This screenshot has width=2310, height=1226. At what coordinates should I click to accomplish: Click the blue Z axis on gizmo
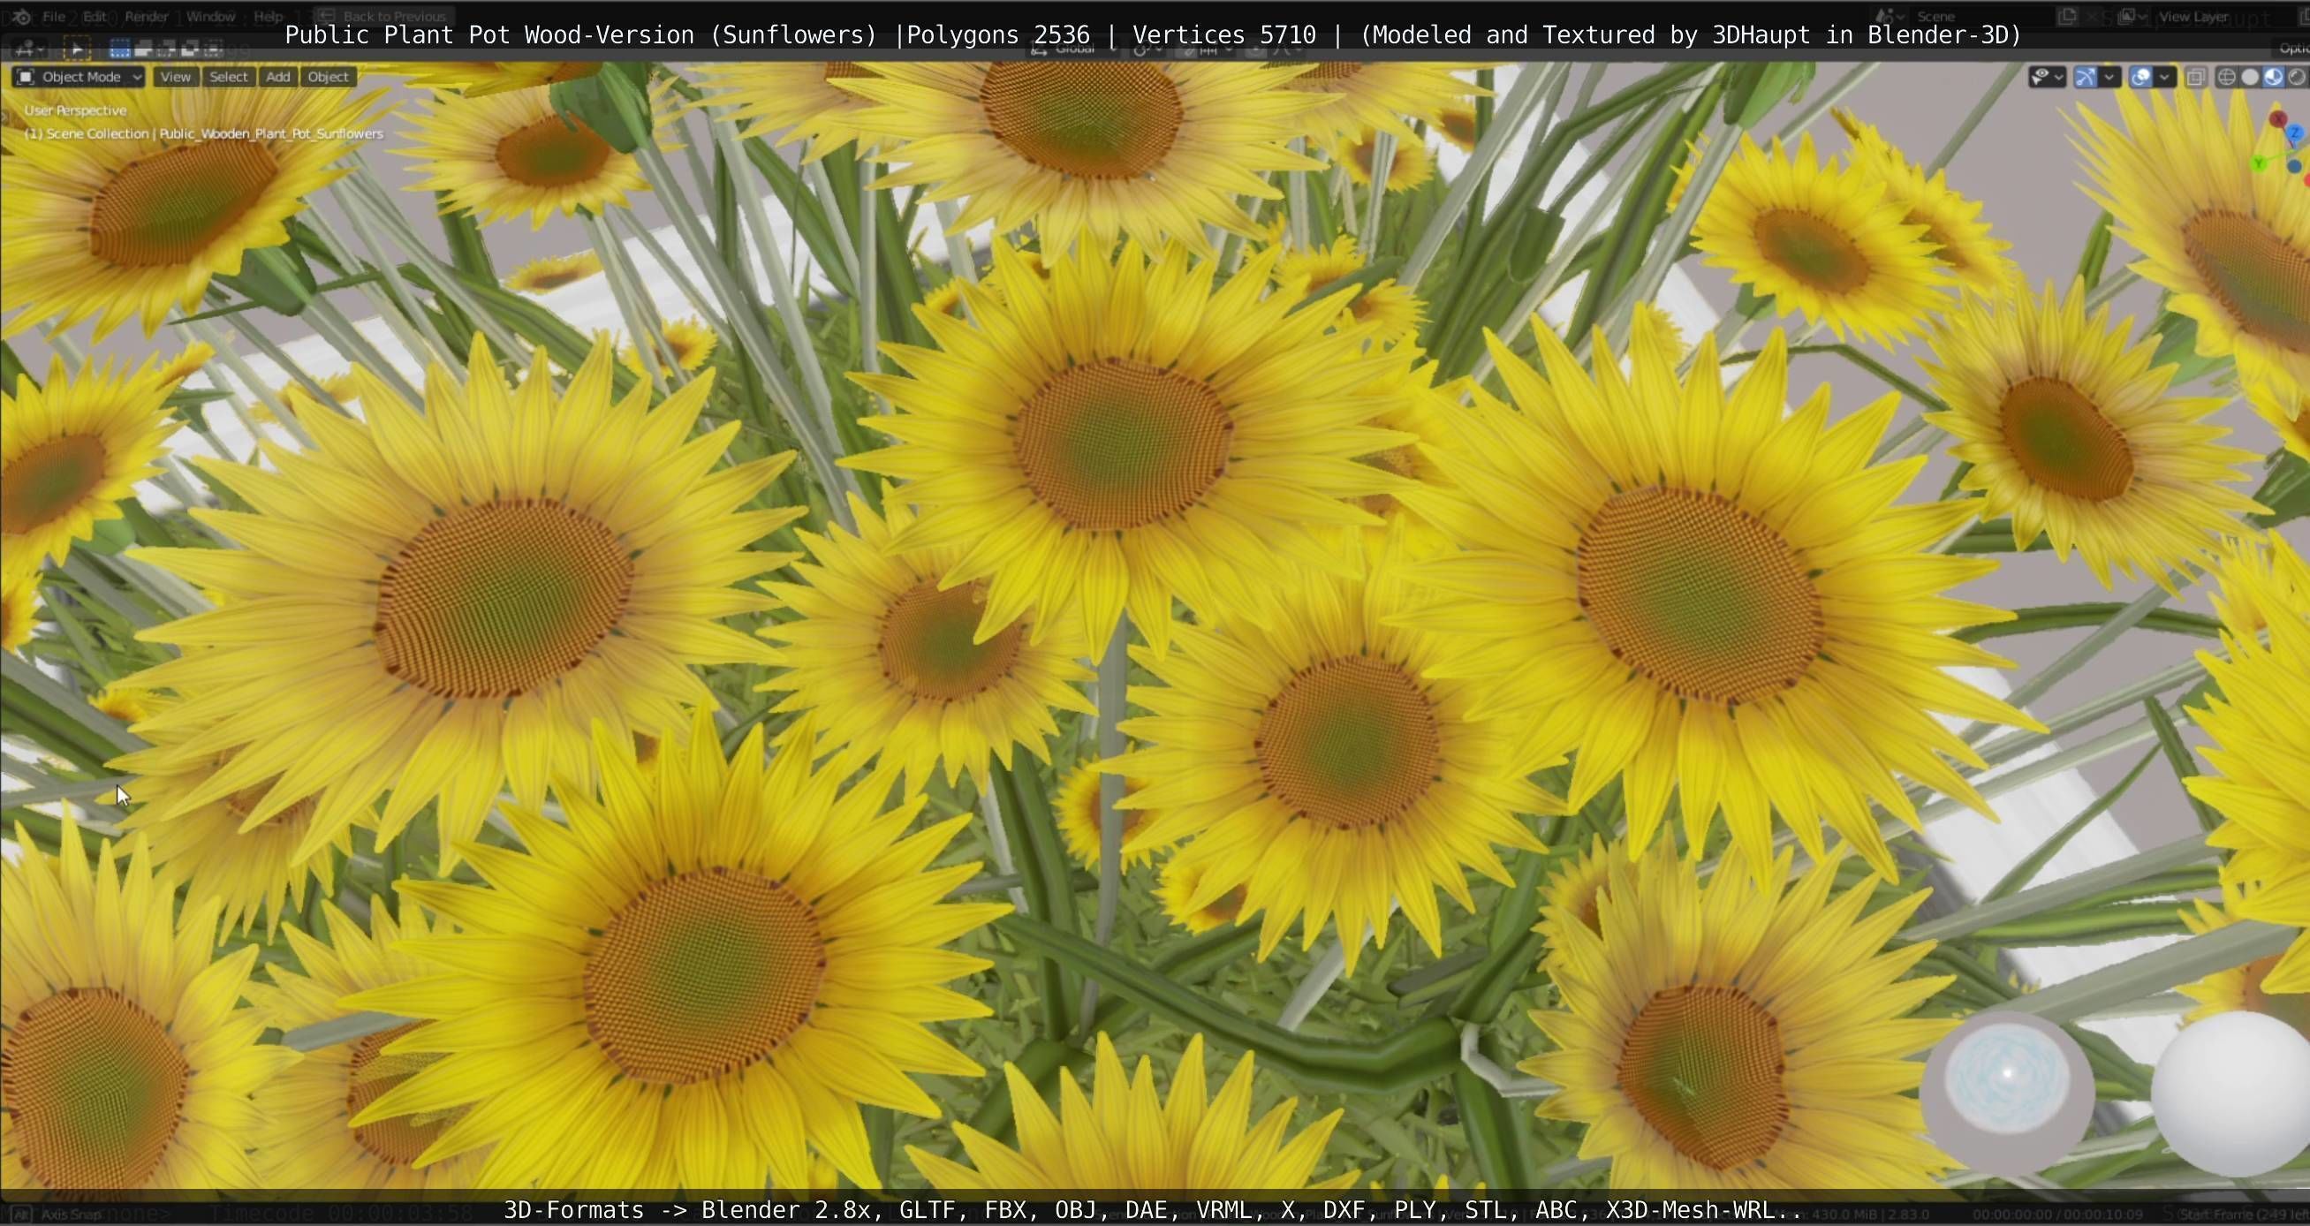[2296, 133]
